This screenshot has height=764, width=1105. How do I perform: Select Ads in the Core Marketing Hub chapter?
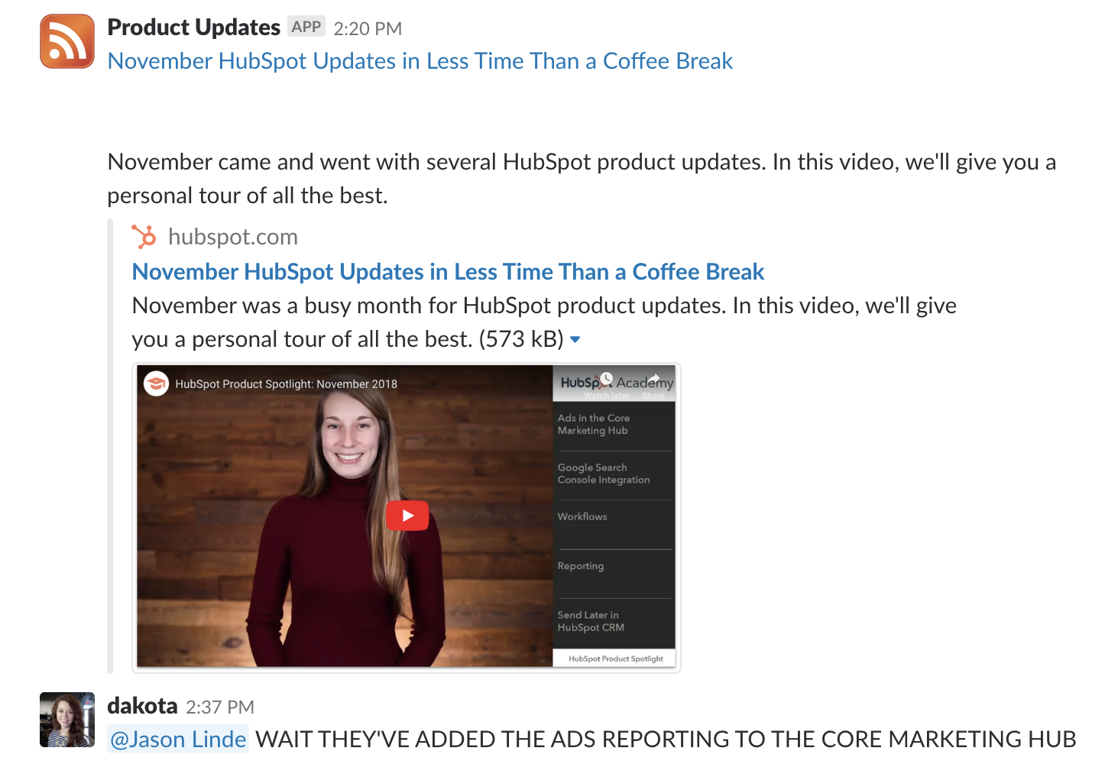pos(594,424)
